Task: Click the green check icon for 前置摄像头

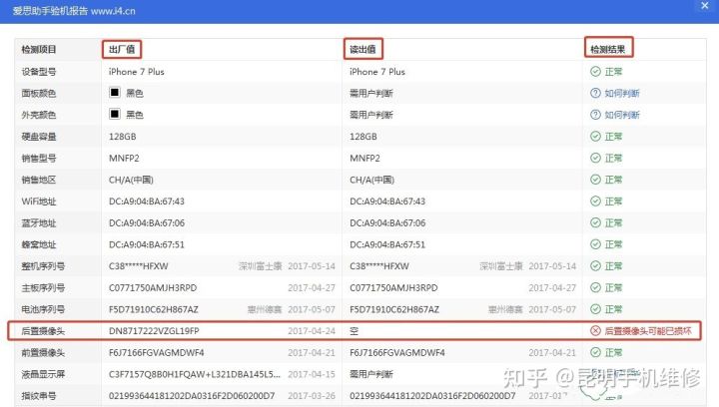Action: tap(595, 352)
